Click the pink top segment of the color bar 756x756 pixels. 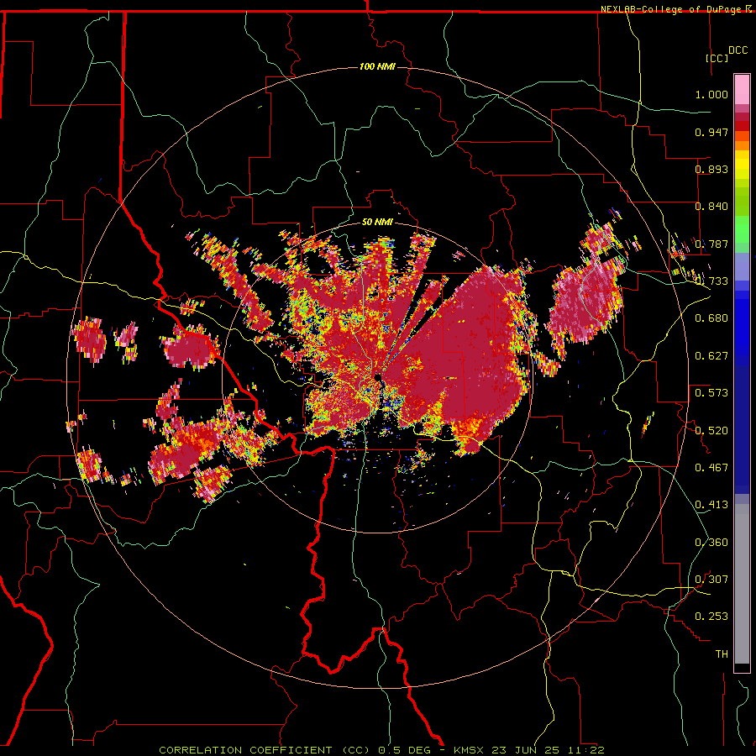click(742, 89)
